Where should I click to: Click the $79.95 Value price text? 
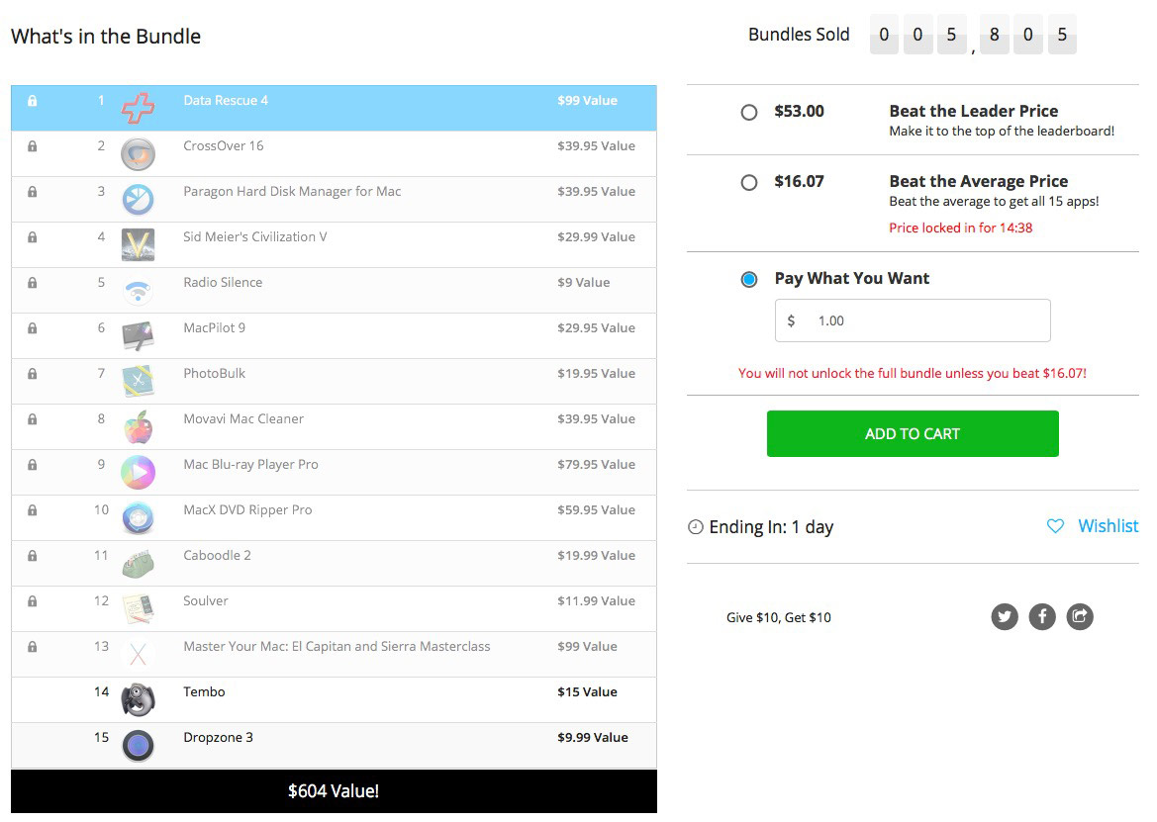coord(596,465)
